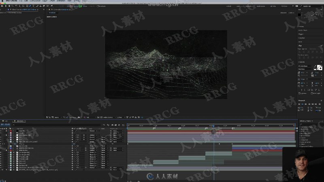This screenshot has height=182, width=324.
Task: Open Active Camera view dropdown
Action: coord(109,117)
